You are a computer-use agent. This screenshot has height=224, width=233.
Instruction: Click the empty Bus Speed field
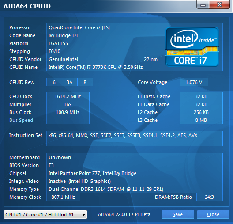(x=68, y=120)
